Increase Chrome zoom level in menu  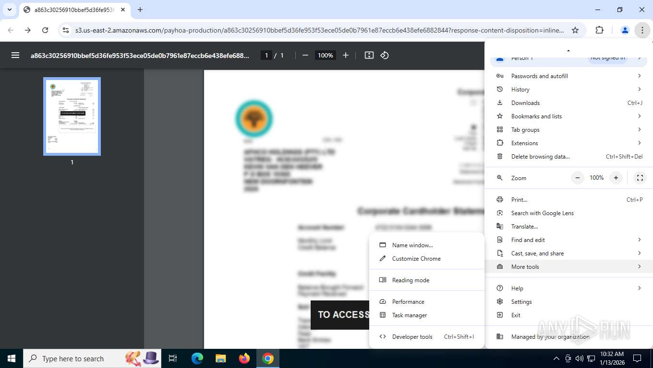(616, 178)
